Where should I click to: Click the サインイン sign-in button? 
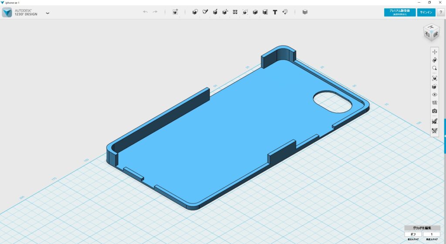tap(426, 12)
